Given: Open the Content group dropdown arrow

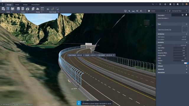Looking at the screenshot, I should click(27, 12).
